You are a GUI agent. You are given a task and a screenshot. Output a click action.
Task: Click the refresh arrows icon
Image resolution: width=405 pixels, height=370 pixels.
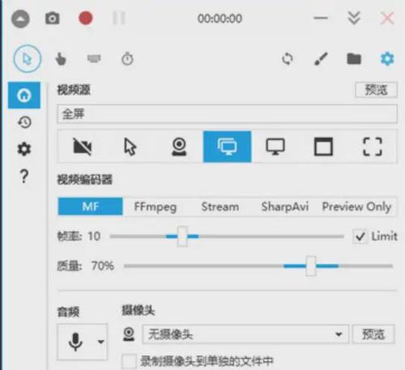click(x=288, y=59)
